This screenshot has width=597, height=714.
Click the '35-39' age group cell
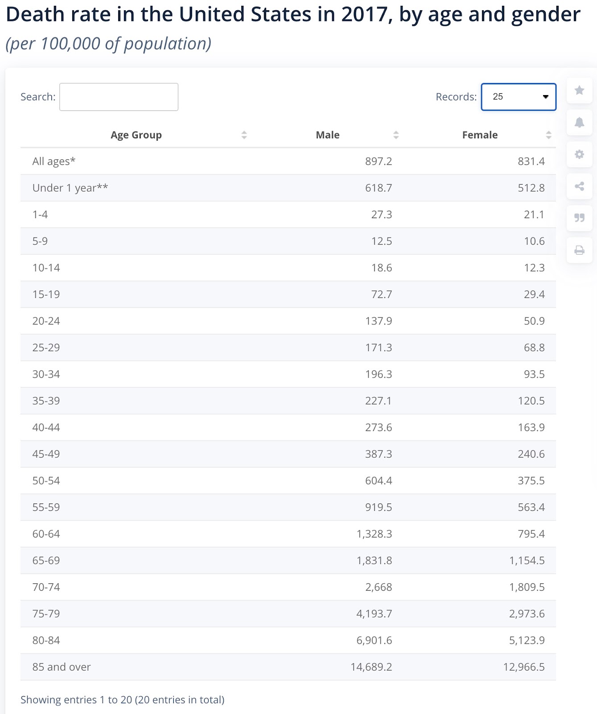pos(46,401)
